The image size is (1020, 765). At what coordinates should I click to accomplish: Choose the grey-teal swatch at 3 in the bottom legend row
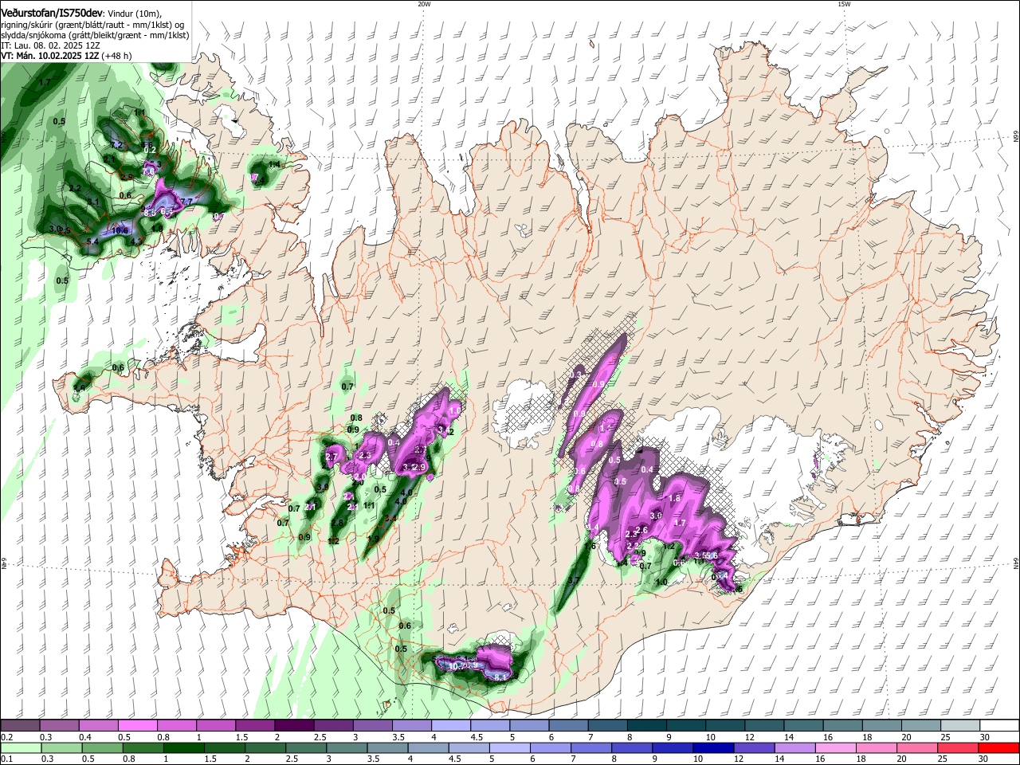tap(346, 747)
